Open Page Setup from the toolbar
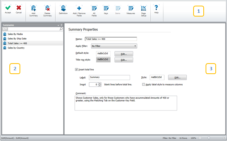Image resolution: width=227 pixels, height=141 pixels. (144, 8)
